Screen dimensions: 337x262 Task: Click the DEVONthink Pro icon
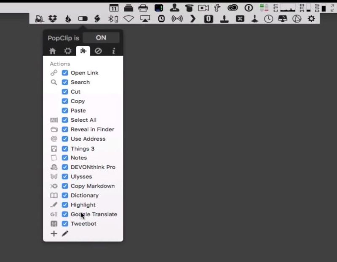coord(54,167)
